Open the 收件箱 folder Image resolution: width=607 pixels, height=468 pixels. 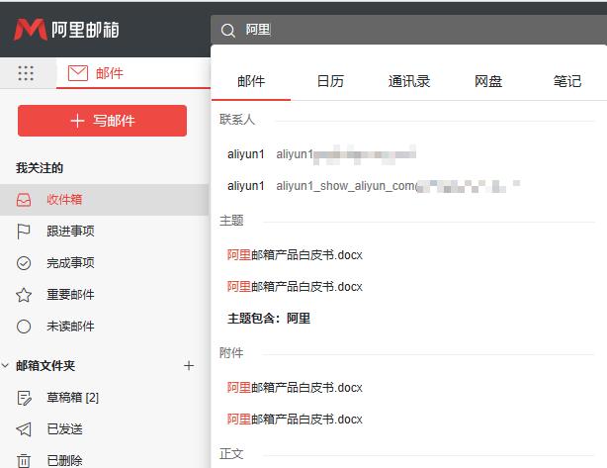[105, 200]
